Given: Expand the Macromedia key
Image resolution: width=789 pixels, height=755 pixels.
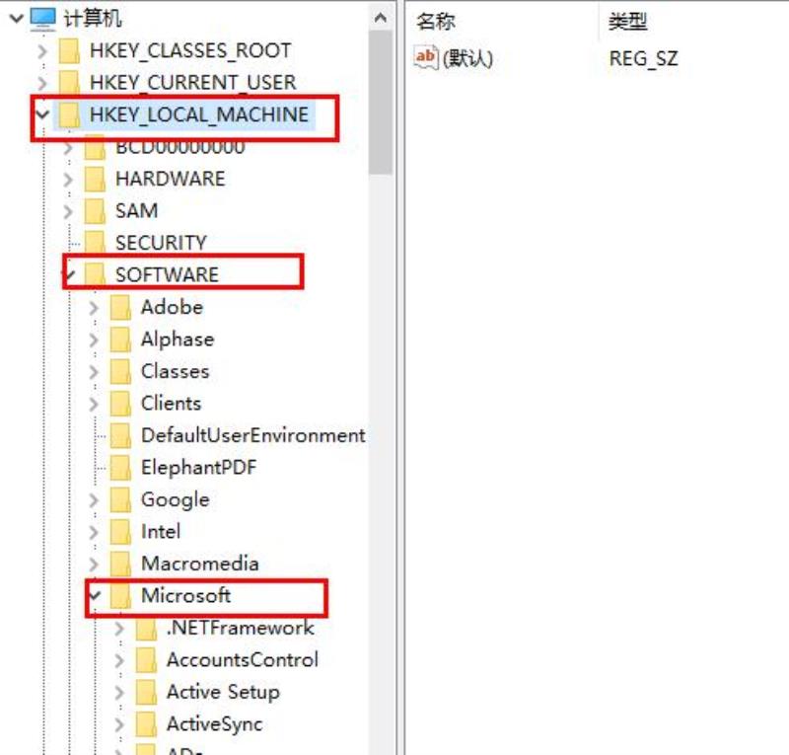Looking at the screenshot, I should pos(94,564).
